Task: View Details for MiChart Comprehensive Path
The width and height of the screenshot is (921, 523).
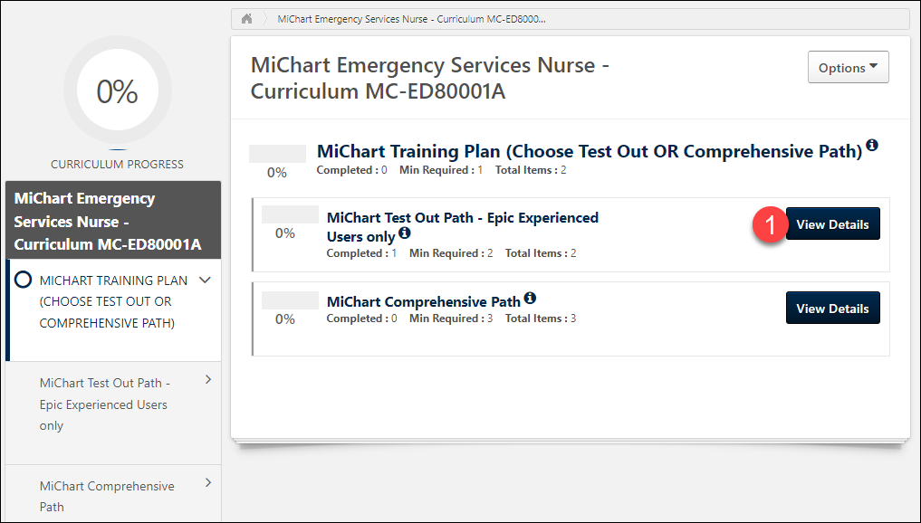Action: [832, 309]
